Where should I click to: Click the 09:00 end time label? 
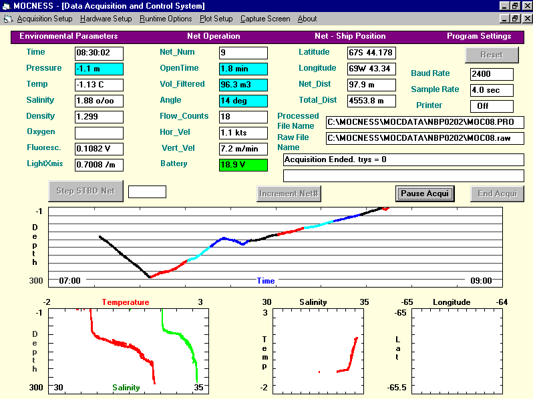coord(481,281)
